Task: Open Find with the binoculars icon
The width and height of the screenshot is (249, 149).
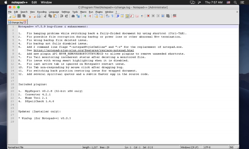Action: (x=73, y=16)
